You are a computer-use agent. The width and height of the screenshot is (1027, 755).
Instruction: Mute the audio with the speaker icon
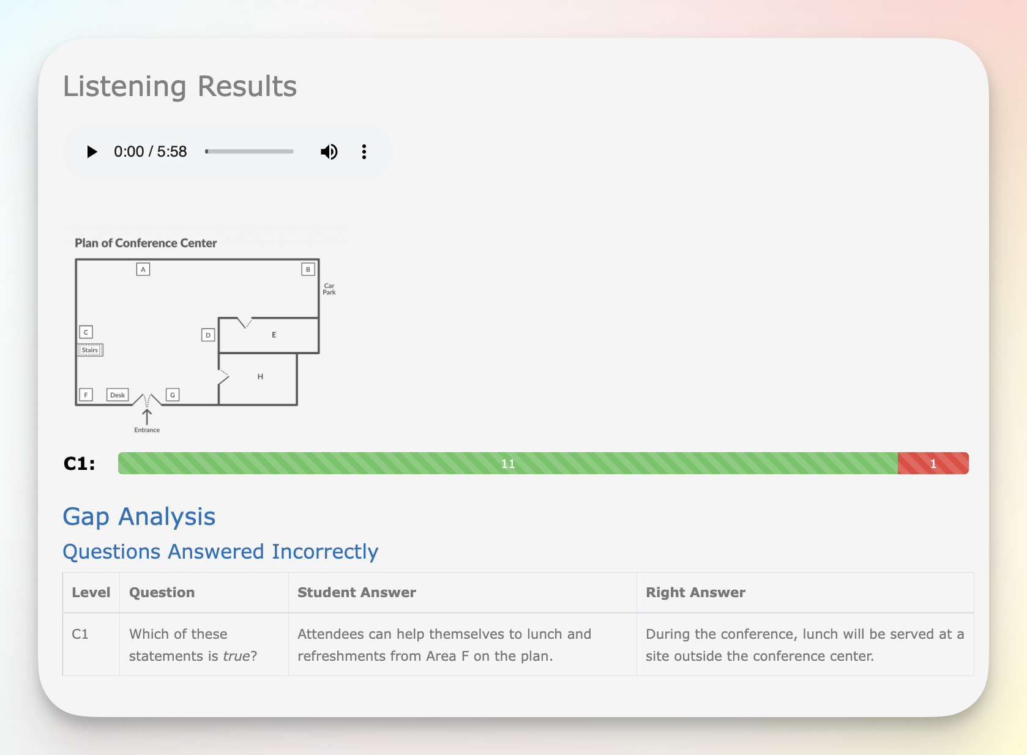tap(329, 151)
